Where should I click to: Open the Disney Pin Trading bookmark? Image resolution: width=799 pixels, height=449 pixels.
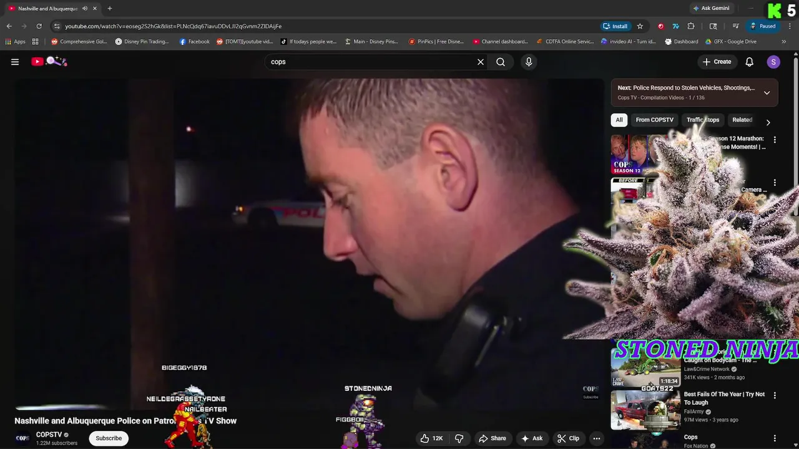[142, 42]
